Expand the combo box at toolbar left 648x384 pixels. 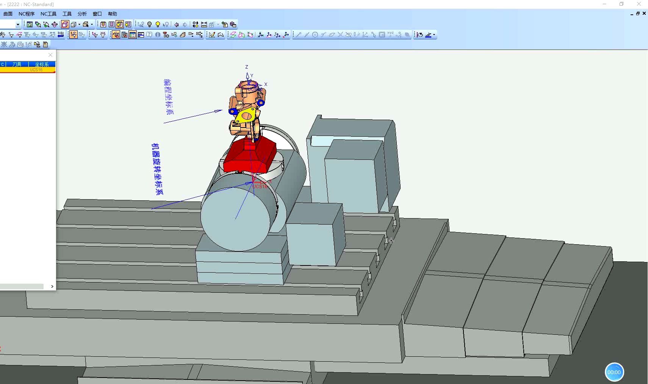pos(17,25)
